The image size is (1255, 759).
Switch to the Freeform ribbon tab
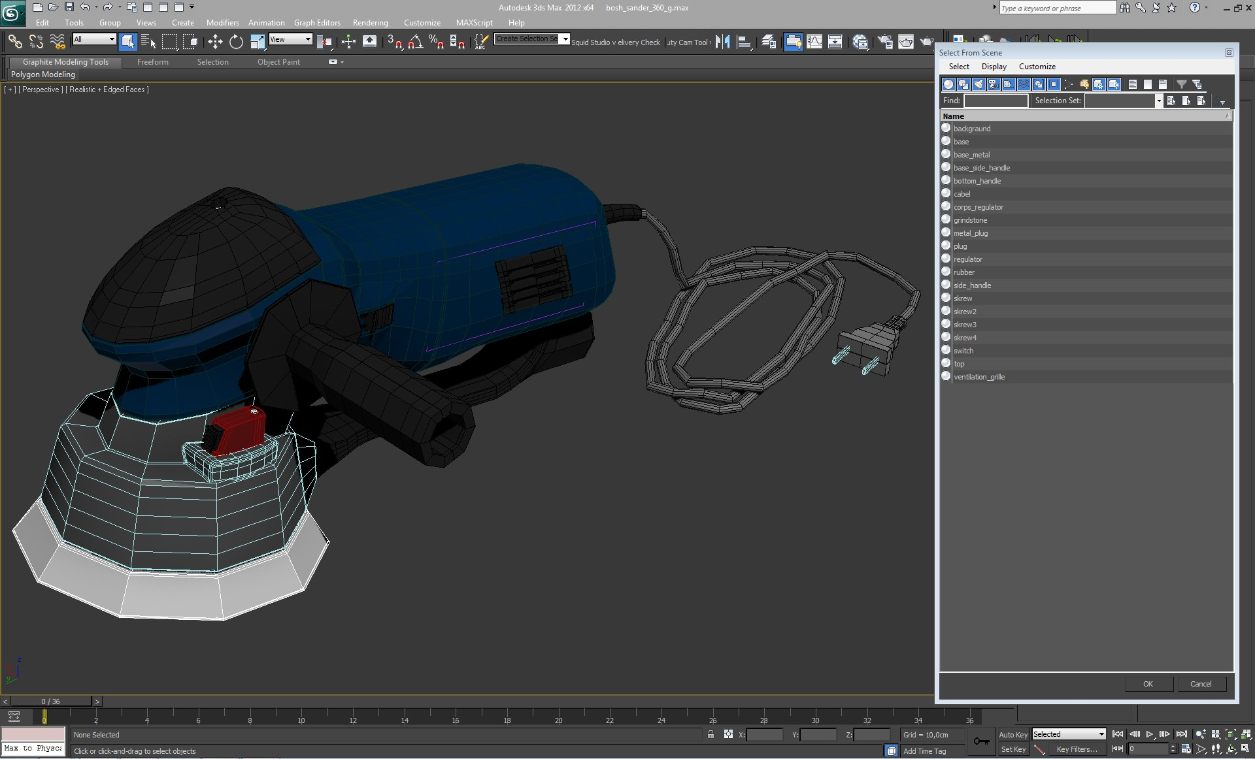pyautogui.click(x=152, y=62)
